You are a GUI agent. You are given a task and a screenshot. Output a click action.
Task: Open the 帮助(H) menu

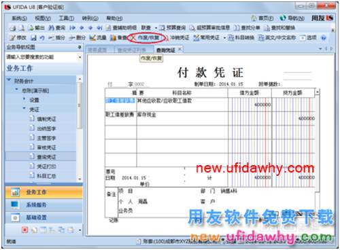coord(114,18)
